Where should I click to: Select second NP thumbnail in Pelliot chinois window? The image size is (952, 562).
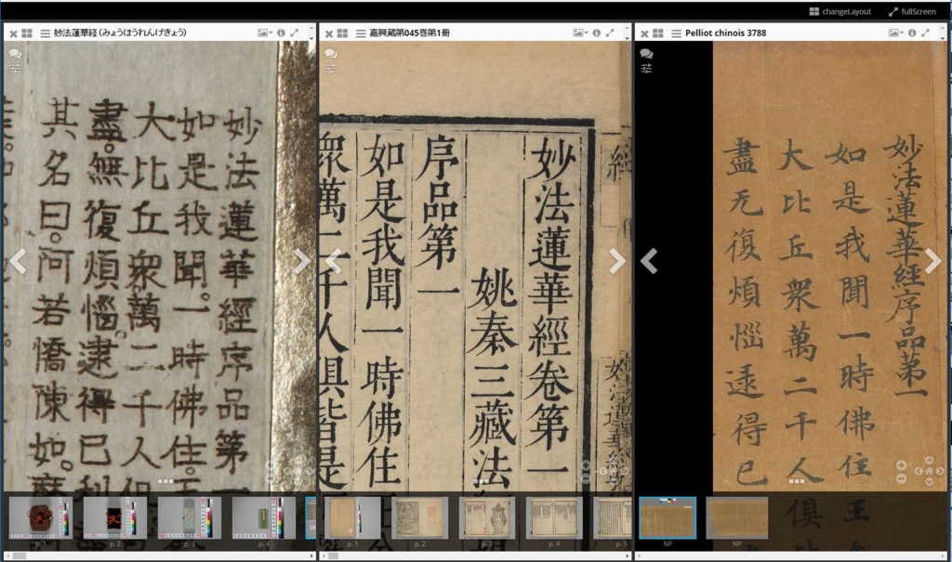[x=737, y=518]
